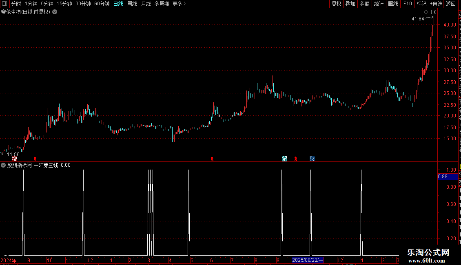The width and height of the screenshot is (461, 265).
Task: Click the 41.84 high price label
Action: tap(418, 19)
